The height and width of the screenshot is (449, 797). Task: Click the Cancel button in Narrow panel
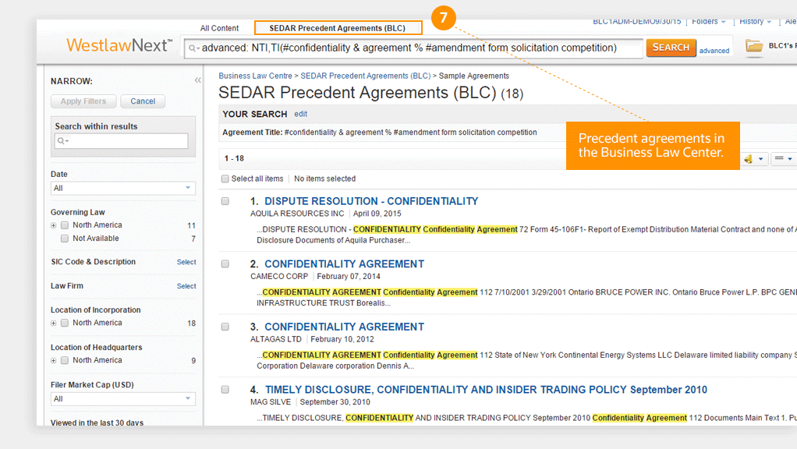pos(143,101)
